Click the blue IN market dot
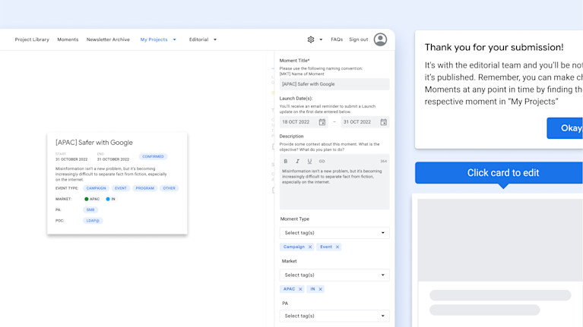The image size is (583, 327). tap(108, 200)
